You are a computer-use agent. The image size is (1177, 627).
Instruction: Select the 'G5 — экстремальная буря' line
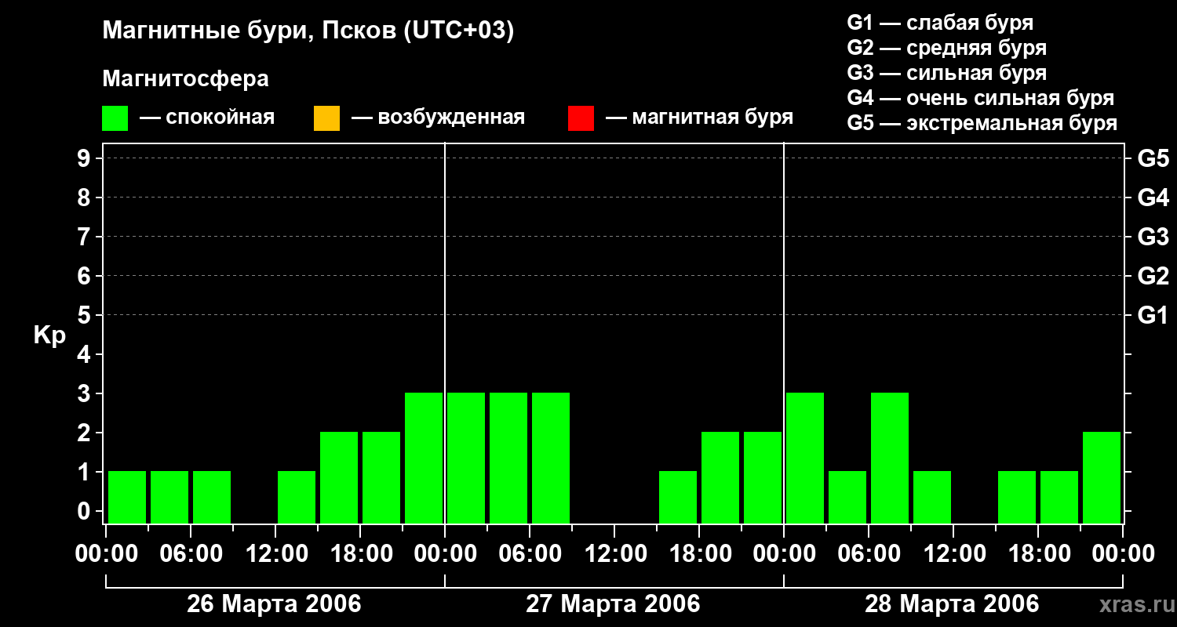(x=982, y=123)
